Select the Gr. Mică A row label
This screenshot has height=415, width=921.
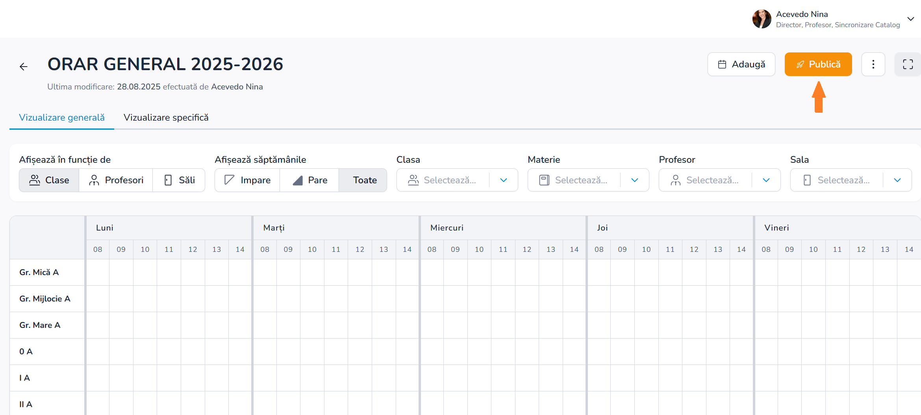point(39,272)
